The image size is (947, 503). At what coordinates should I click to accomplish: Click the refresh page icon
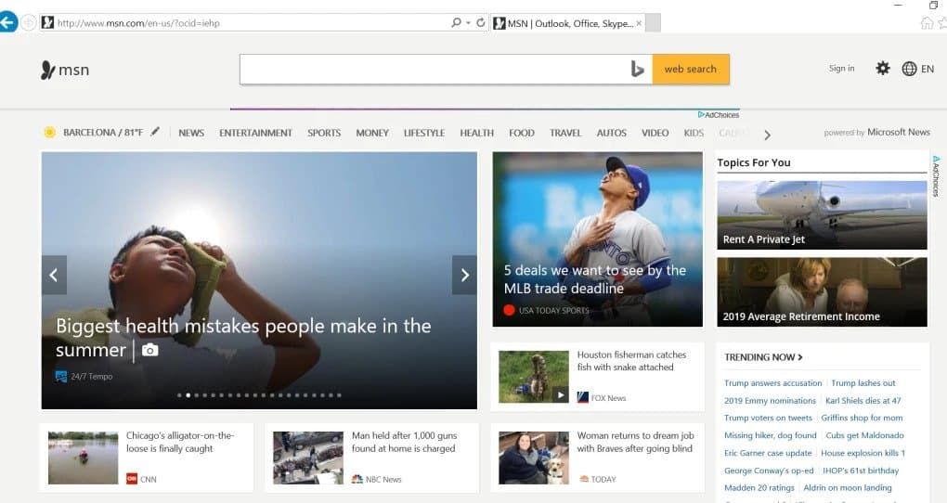pyautogui.click(x=481, y=22)
